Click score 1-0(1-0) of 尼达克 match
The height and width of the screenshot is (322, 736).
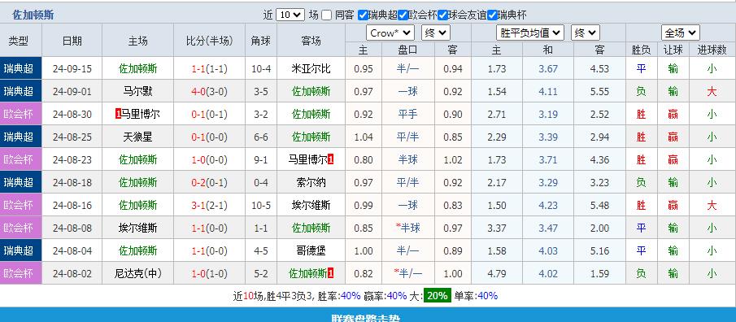click(209, 274)
